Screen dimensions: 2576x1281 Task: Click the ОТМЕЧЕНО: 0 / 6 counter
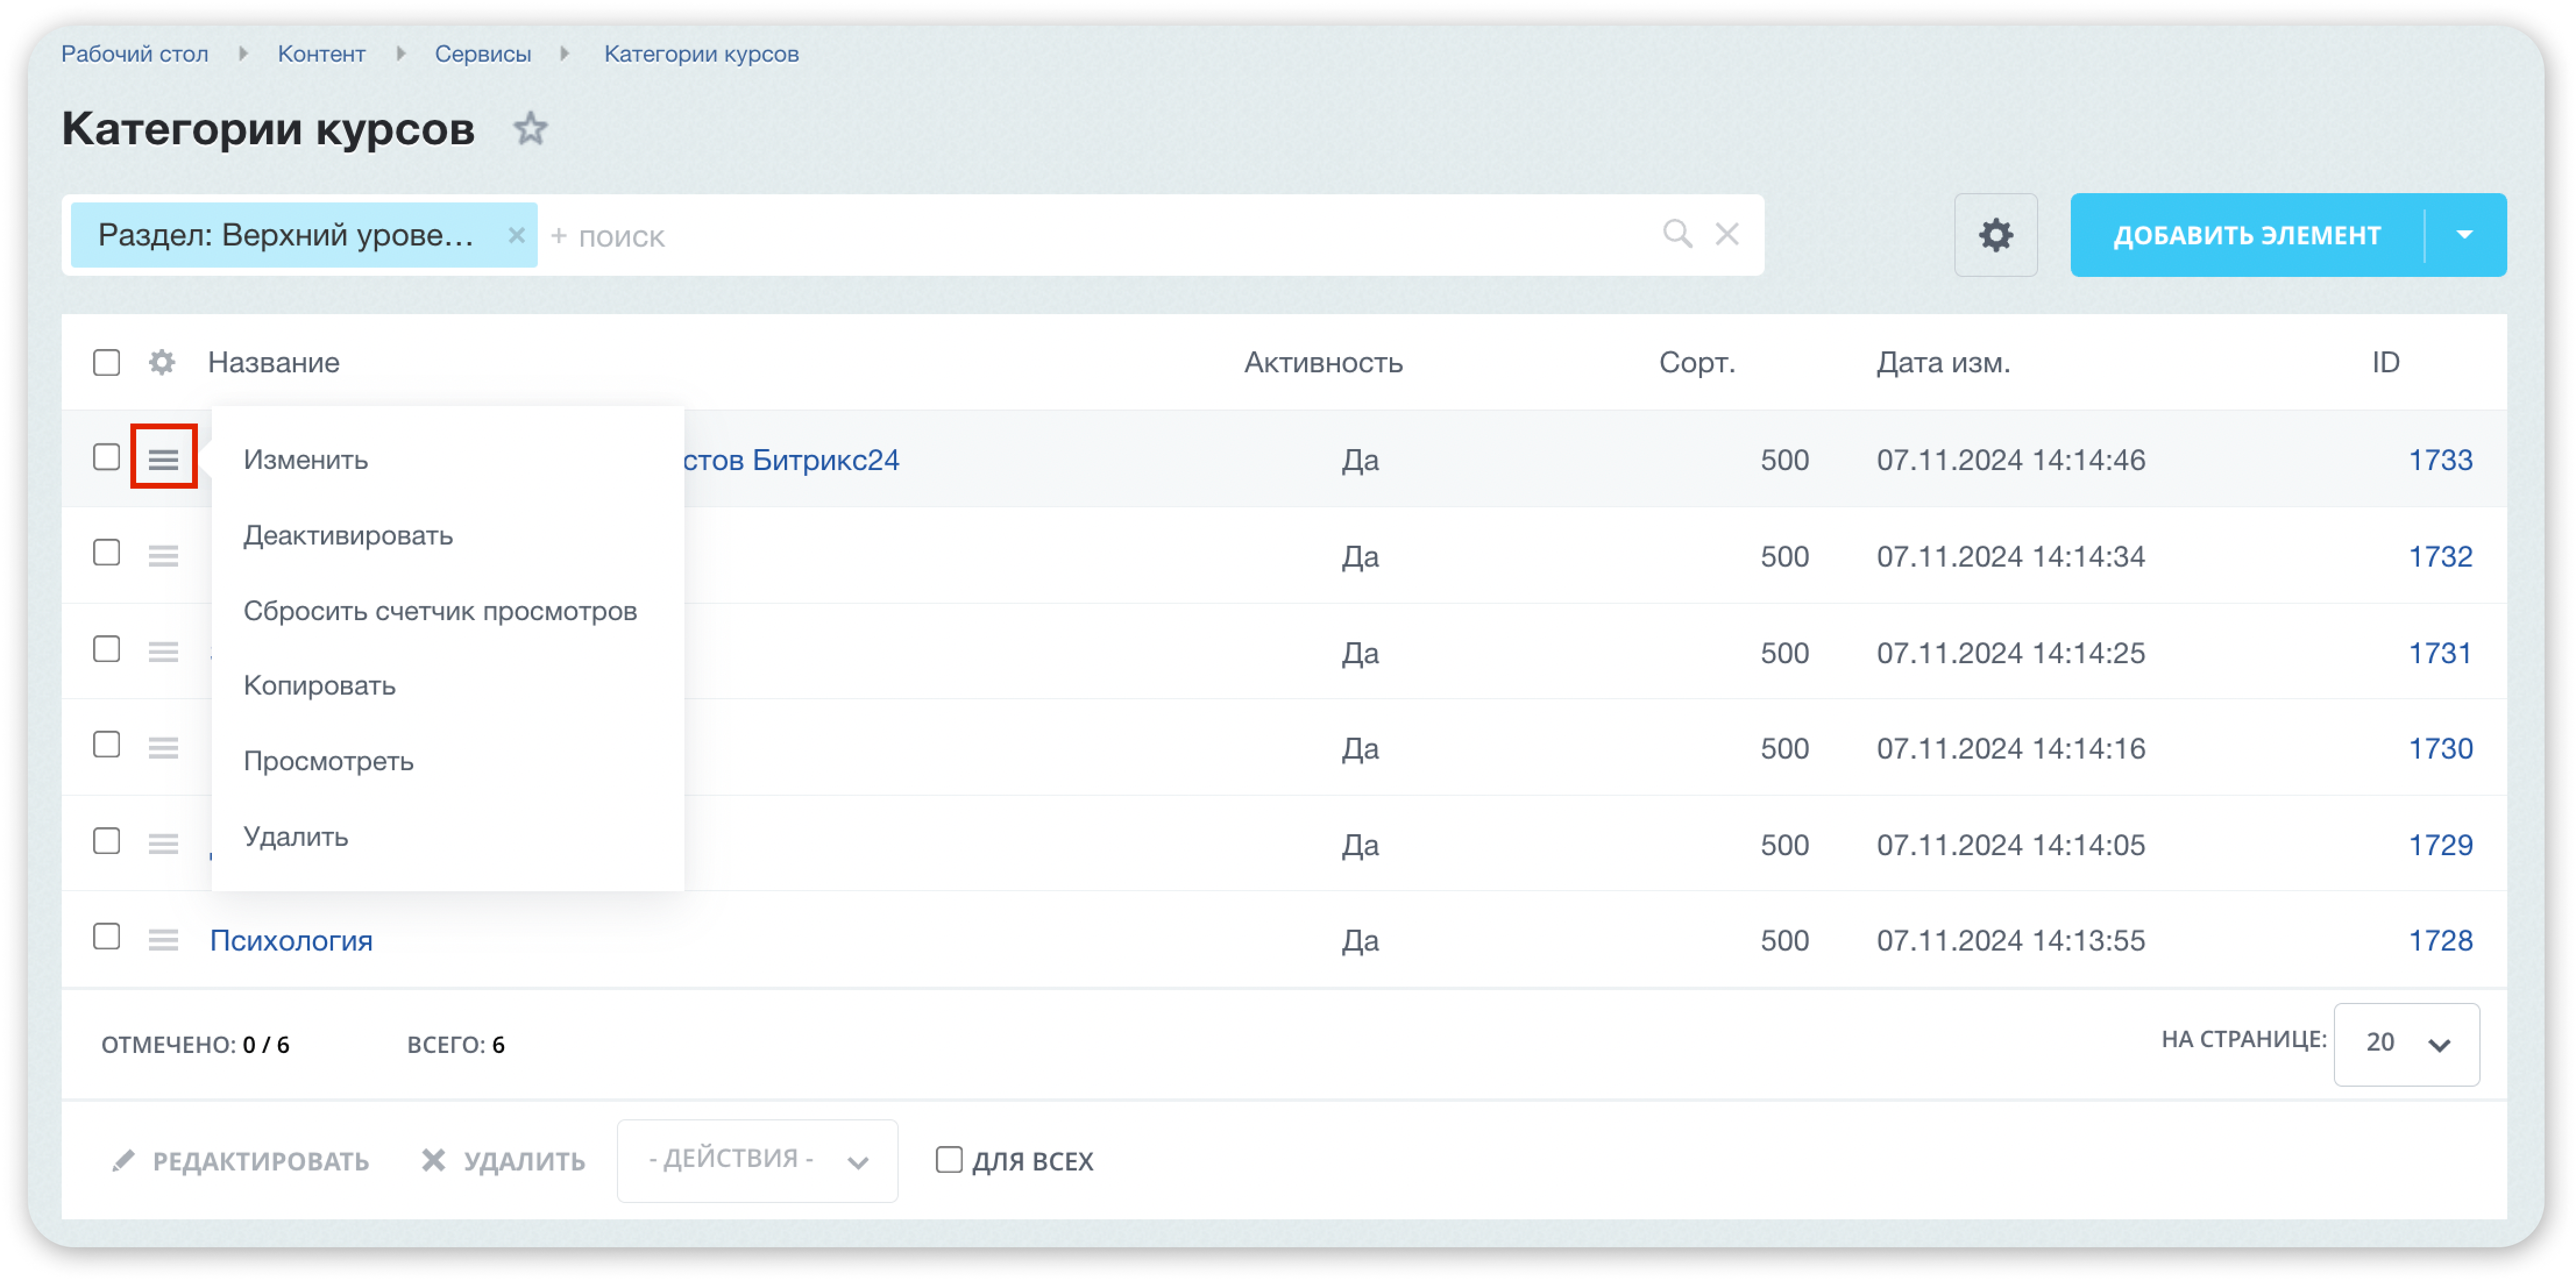pyautogui.click(x=195, y=1044)
